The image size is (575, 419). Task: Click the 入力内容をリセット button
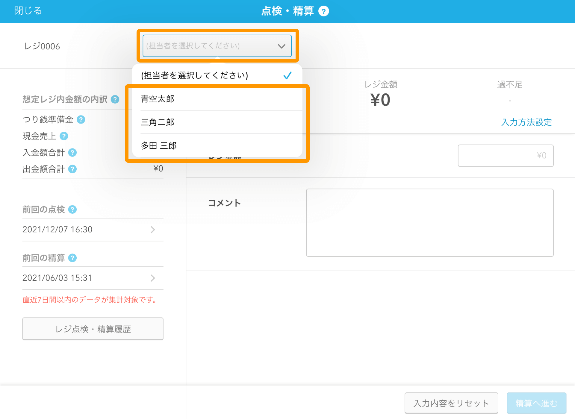(x=451, y=403)
